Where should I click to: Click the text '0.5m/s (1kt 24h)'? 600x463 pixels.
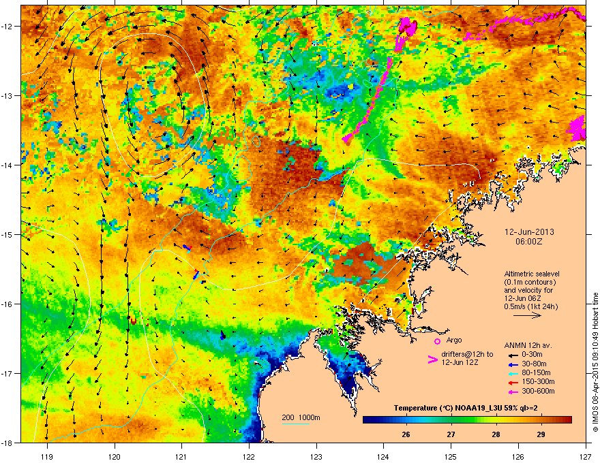(x=530, y=306)
